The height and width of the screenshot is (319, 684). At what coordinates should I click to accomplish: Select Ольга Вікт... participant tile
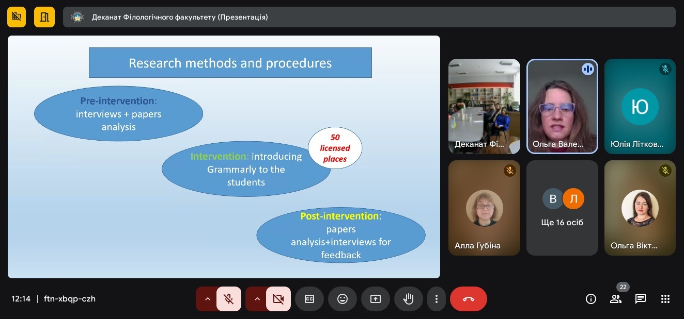click(x=640, y=208)
